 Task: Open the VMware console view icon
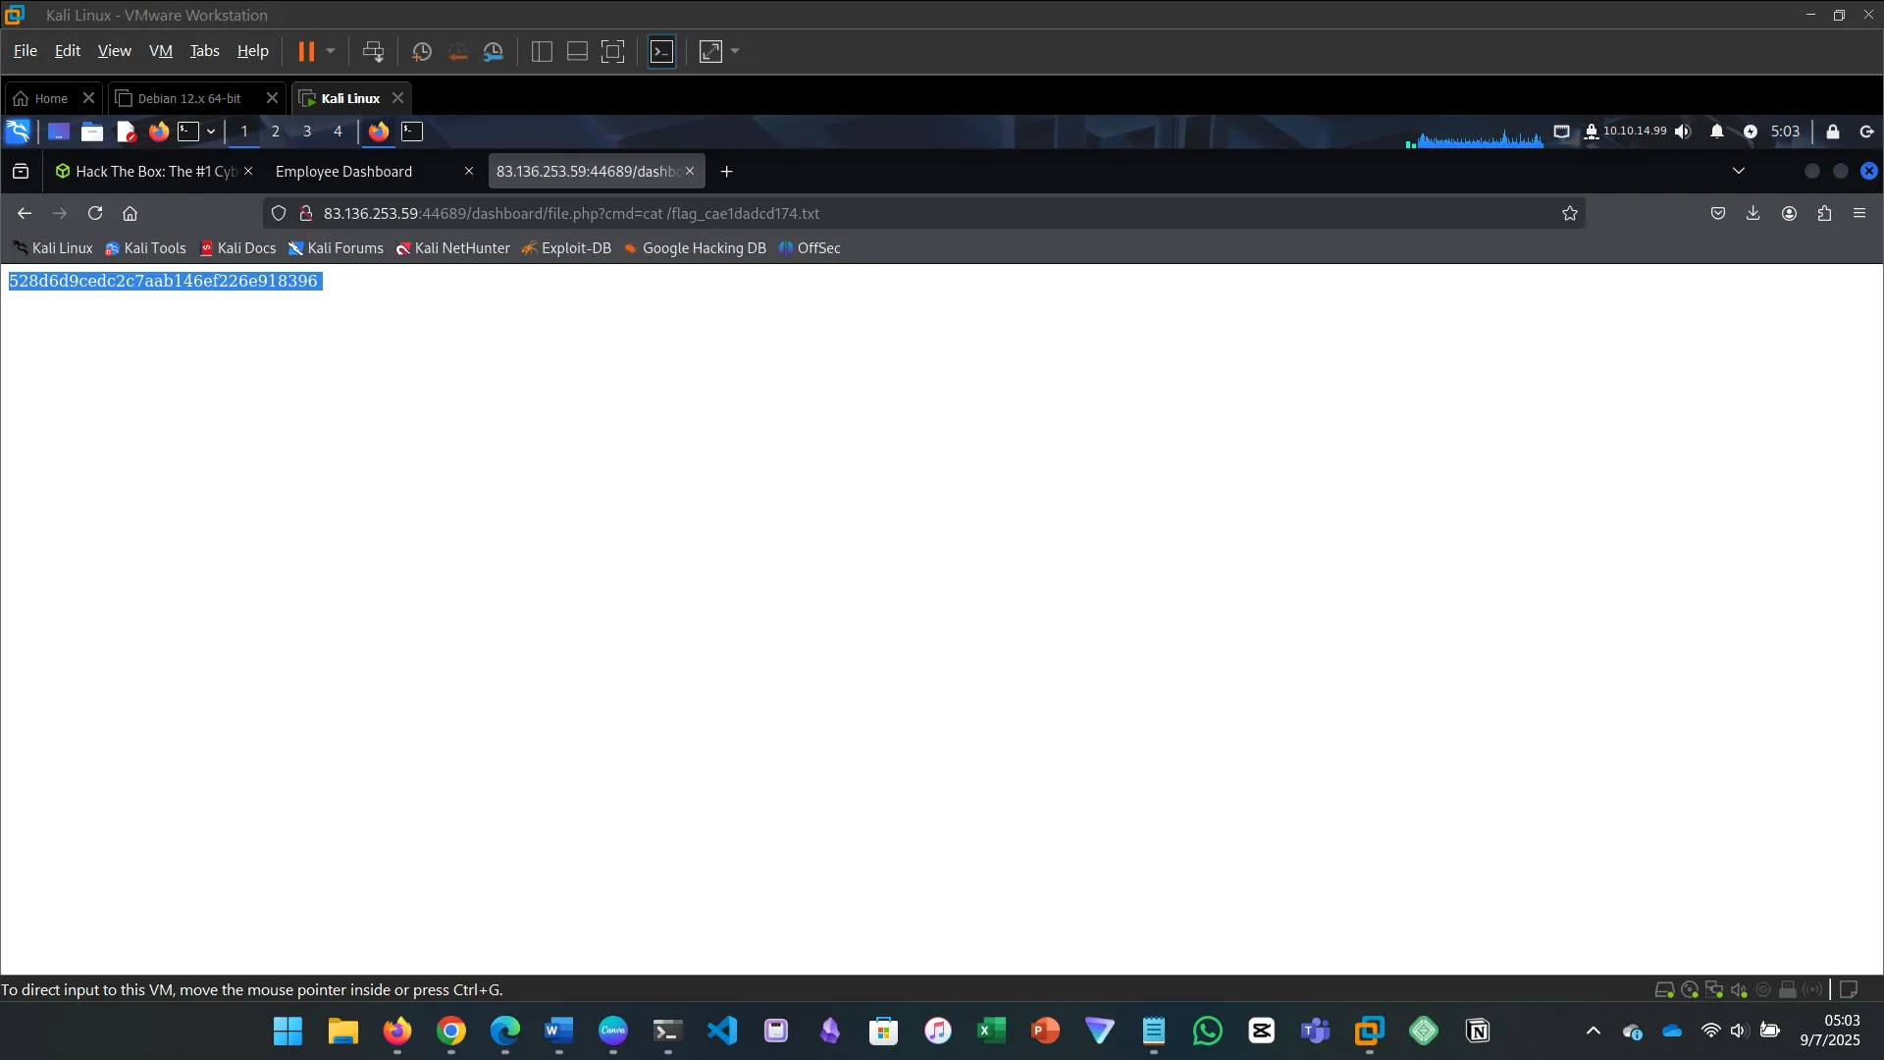662,51
